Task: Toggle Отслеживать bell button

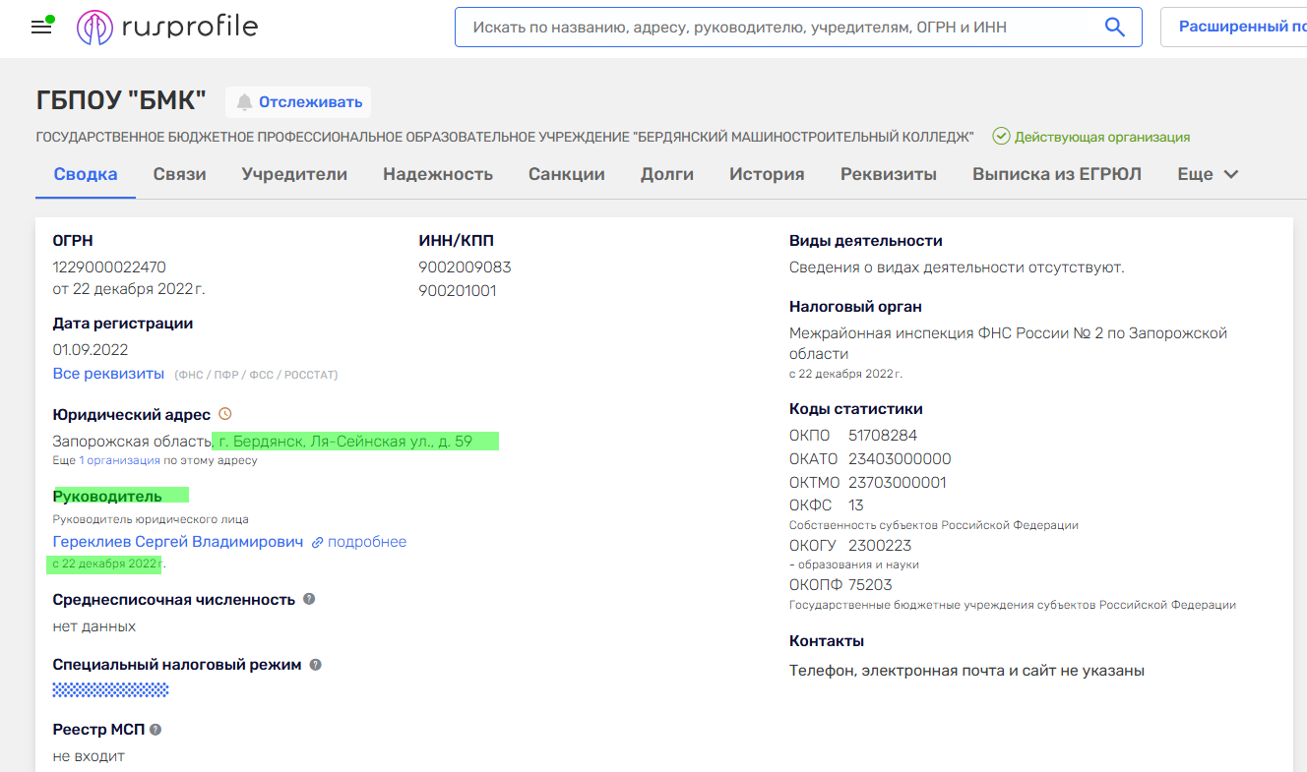Action: click(x=298, y=102)
